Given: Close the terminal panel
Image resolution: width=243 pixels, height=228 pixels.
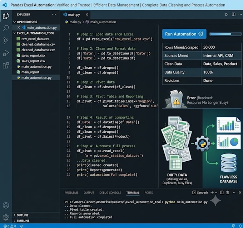Looking at the screenshot, I should pos(240,193).
